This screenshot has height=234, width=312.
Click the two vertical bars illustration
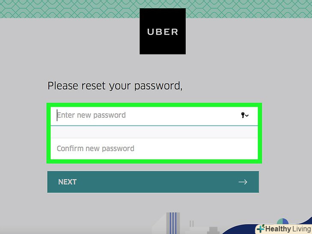pyautogui.click(x=192, y=223)
